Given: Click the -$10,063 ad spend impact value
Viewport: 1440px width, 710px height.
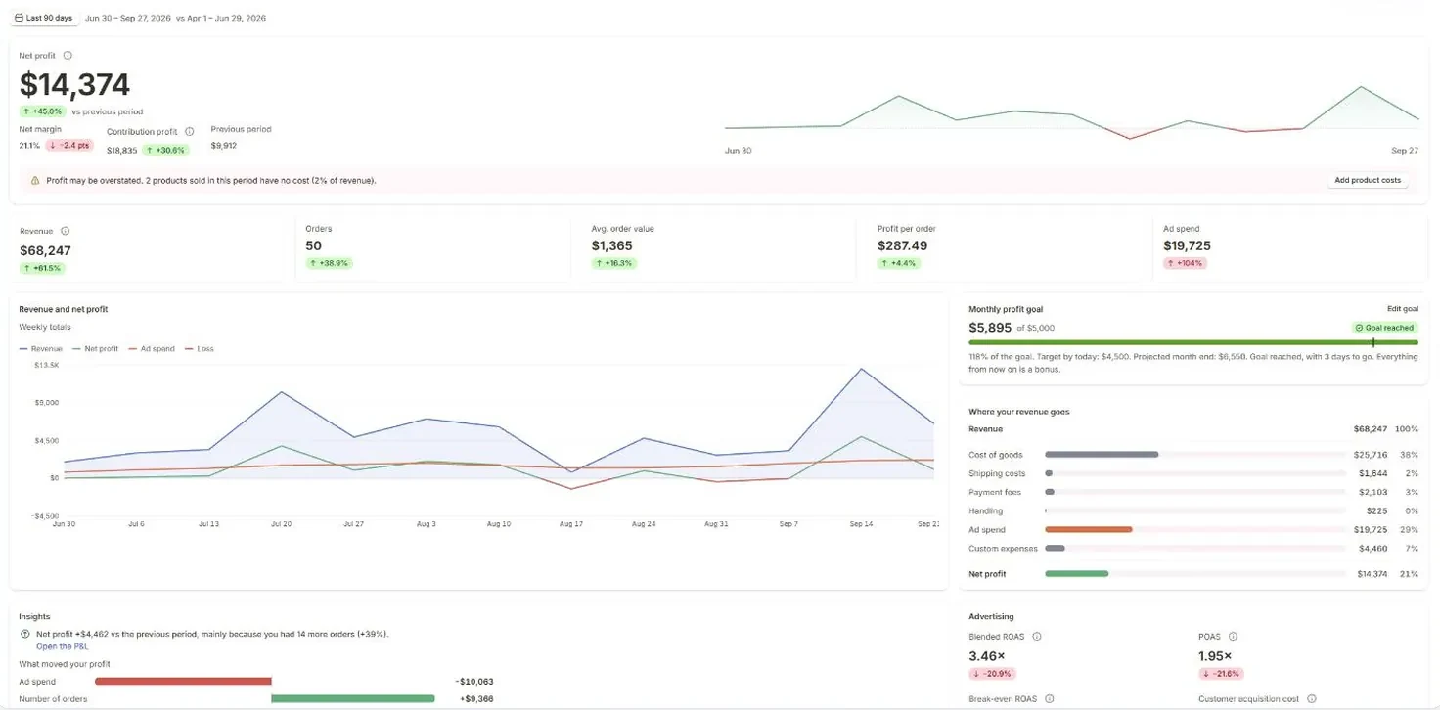Looking at the screenshot, I should tap(474, 682).
